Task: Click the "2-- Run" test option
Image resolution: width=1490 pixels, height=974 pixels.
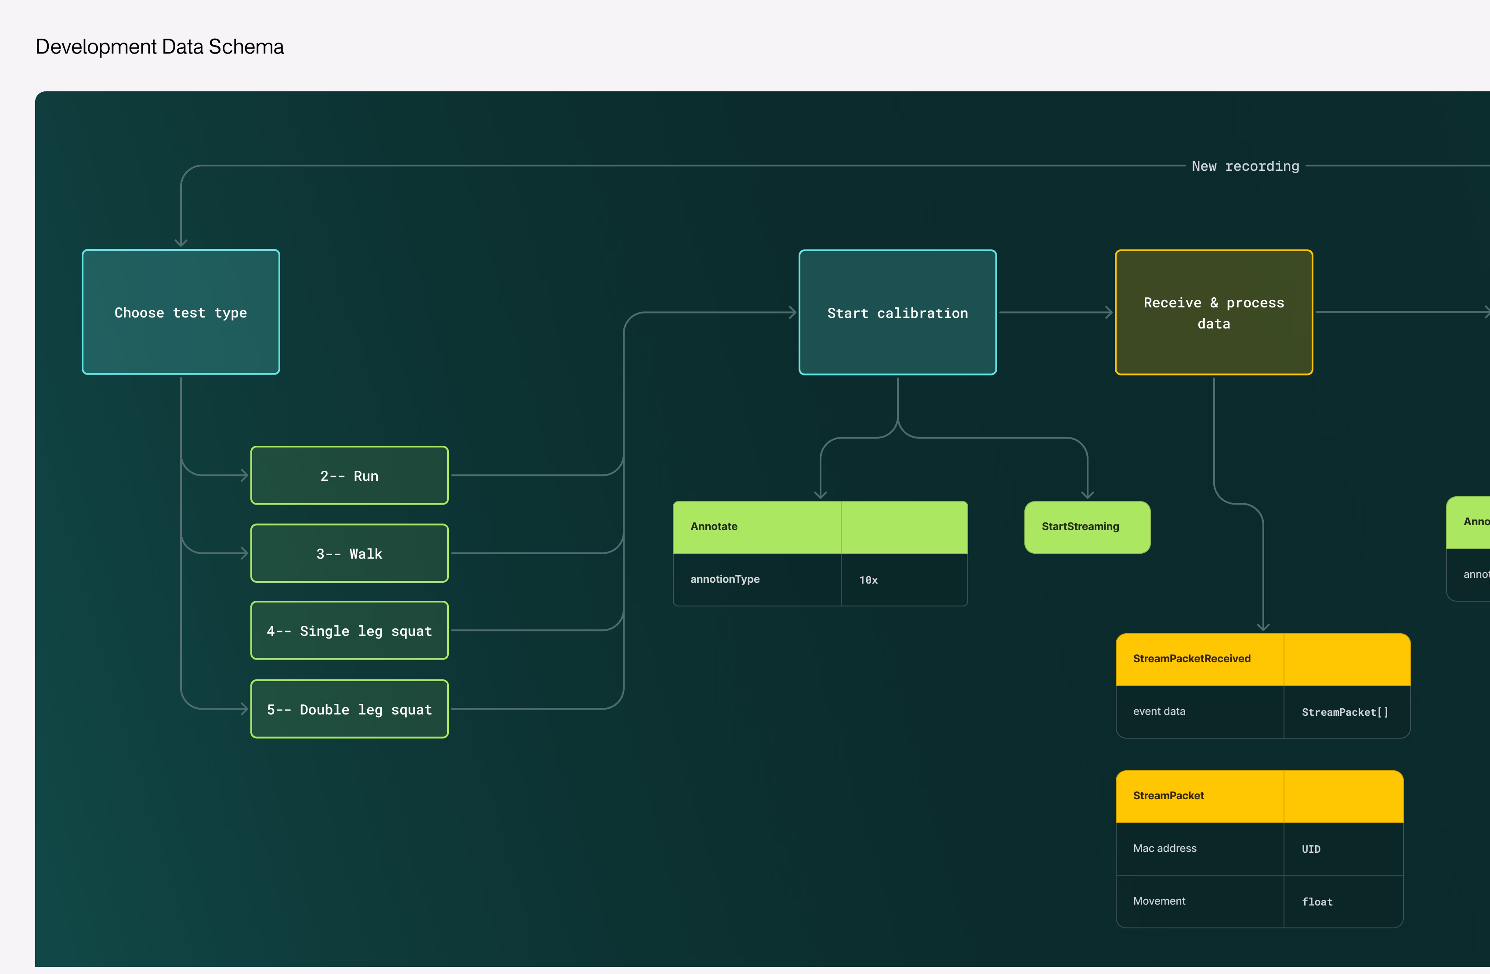Action: coord(349,475)
